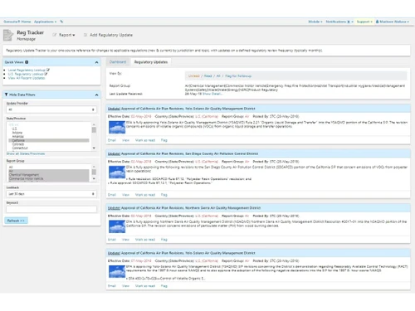Open the Northern Sierra update title
Viewport: 415px width, 311px height.
coord(184,208)
